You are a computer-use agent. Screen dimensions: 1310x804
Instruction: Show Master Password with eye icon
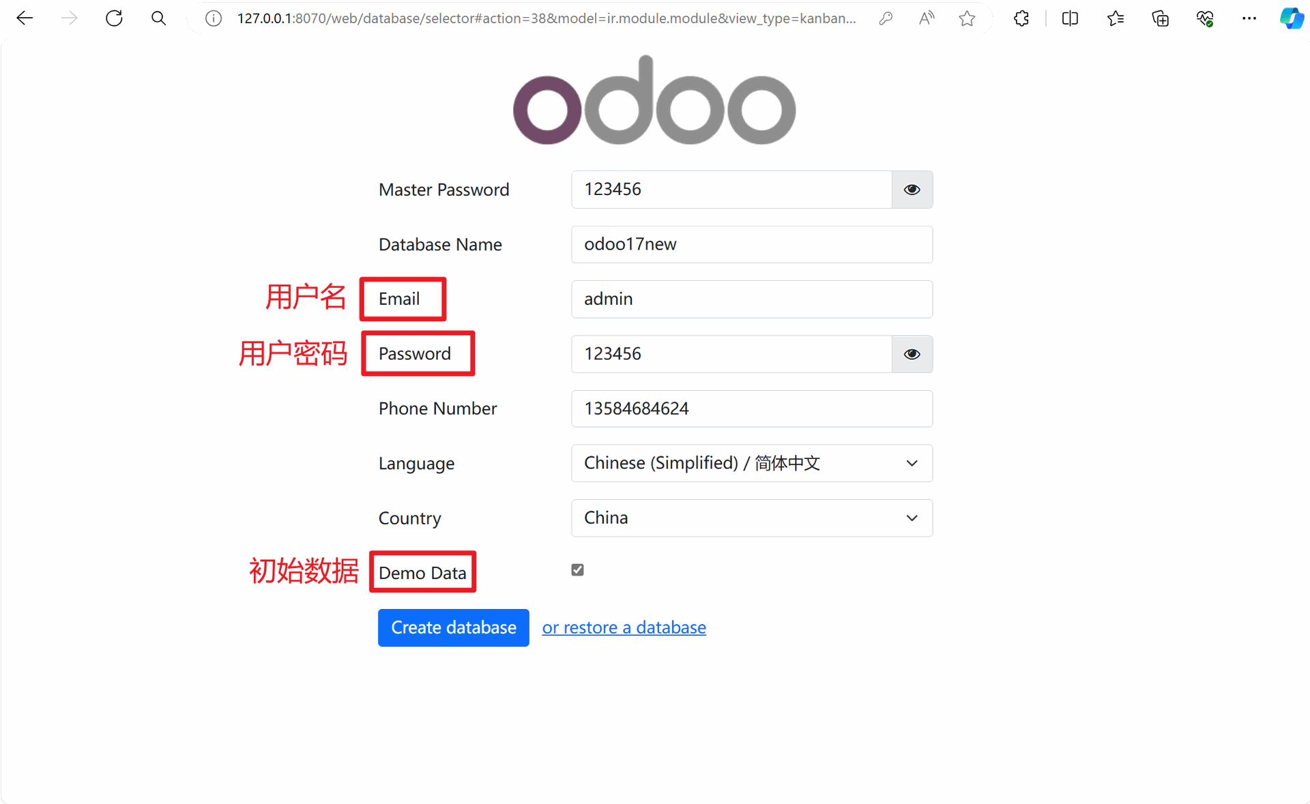(x=912, y=190)
